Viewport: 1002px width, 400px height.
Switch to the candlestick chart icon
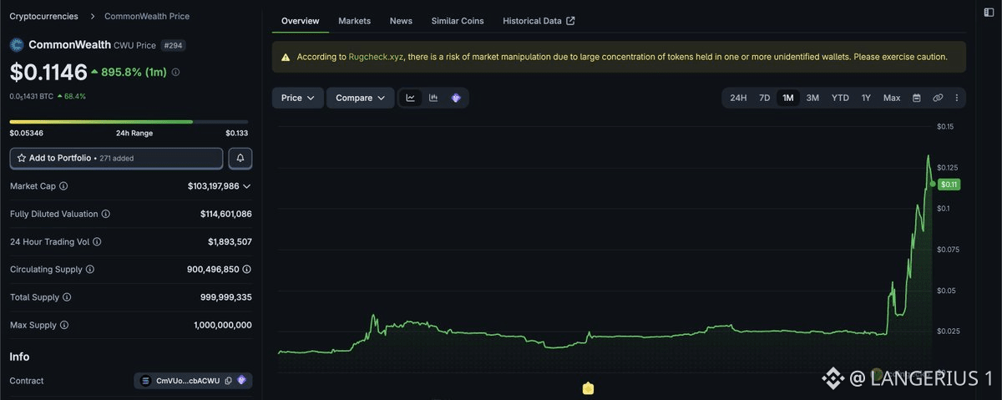click(433, 98)
